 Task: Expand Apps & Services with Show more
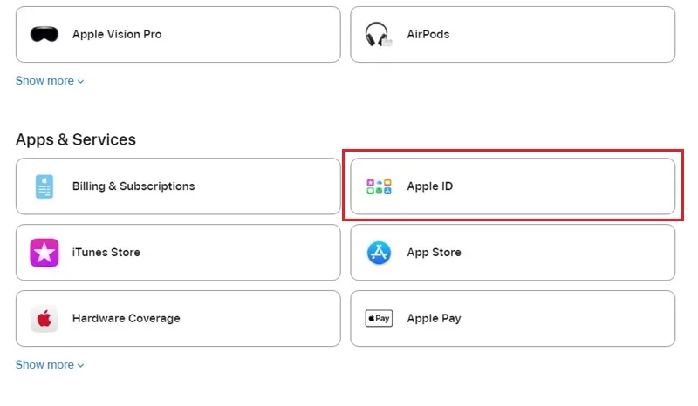pos(50,365)
